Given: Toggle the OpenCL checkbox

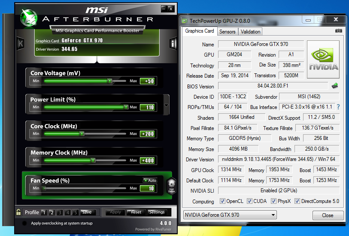Looking at the screenshot, I should point(222,201).
